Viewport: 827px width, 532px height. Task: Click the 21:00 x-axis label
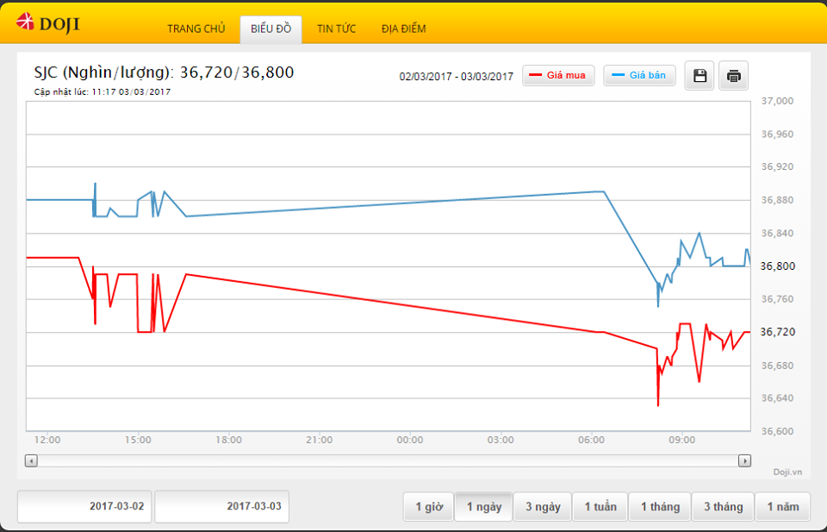click(x=319, y=440)
